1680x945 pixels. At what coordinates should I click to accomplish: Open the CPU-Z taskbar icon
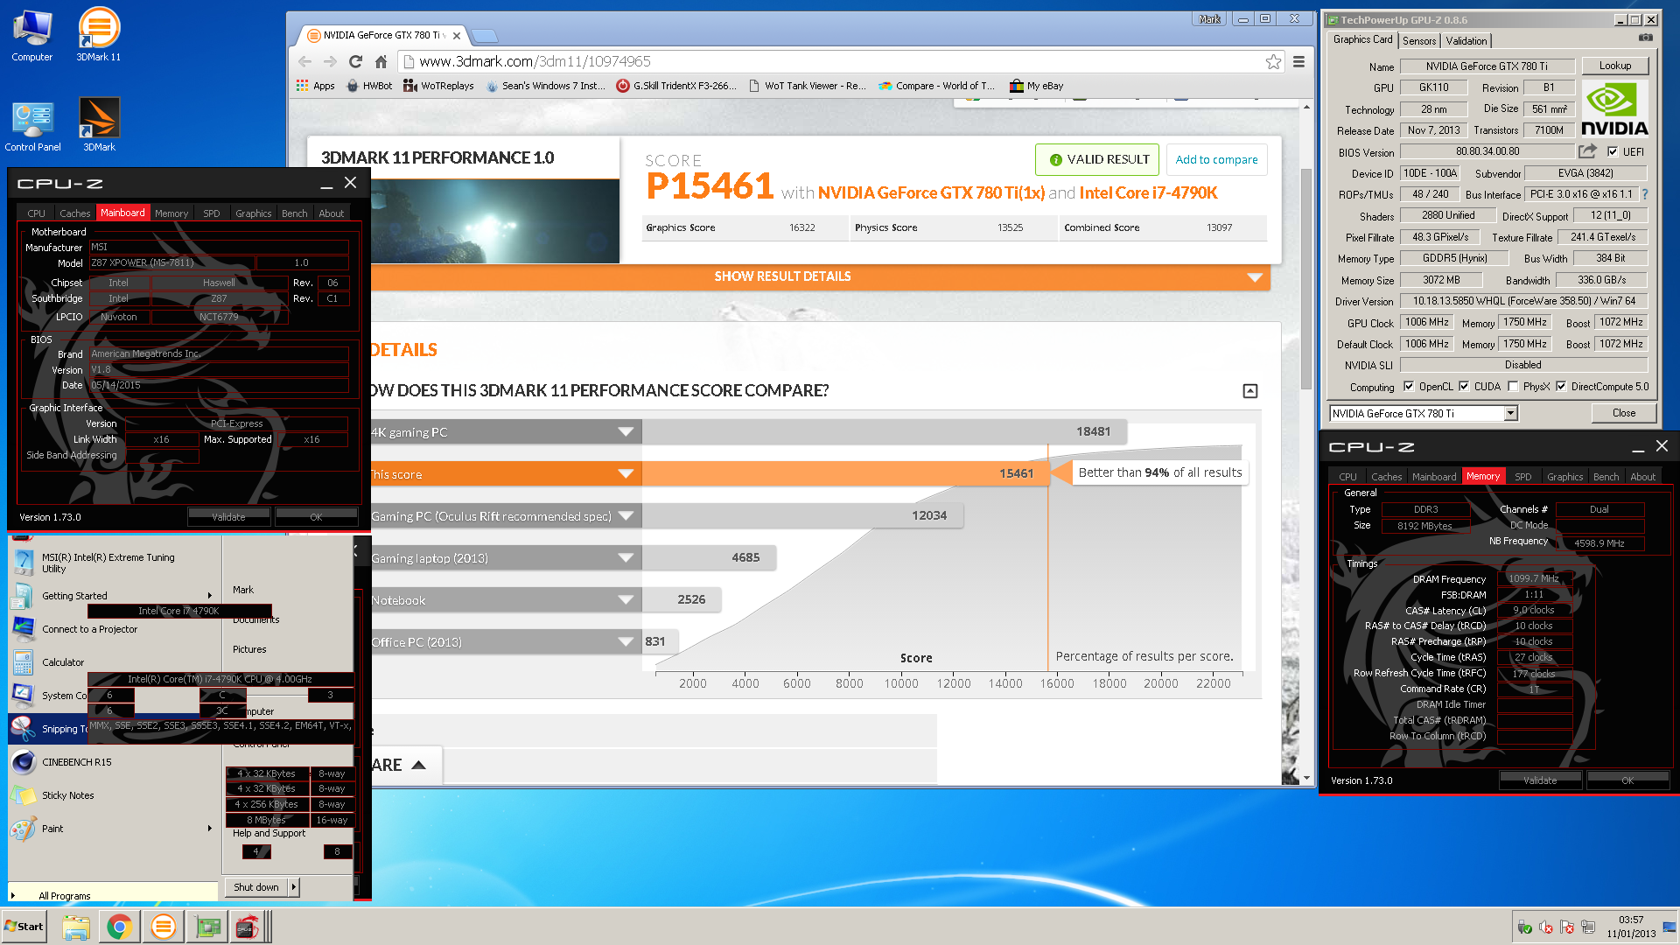pyautogui.click(x=248, y=927)
